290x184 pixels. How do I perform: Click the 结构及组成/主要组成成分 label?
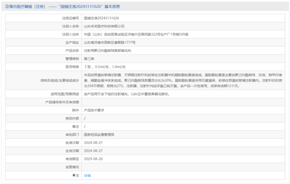point(60,80)
